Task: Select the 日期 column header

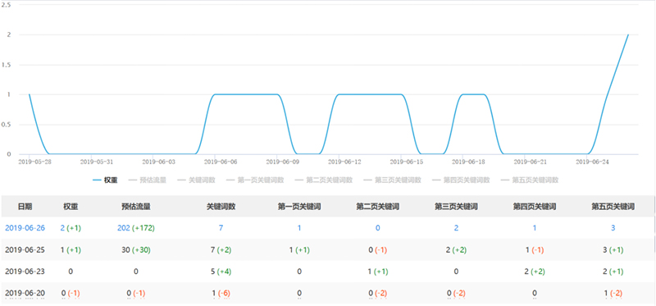Action: click(x=25, y=207)
